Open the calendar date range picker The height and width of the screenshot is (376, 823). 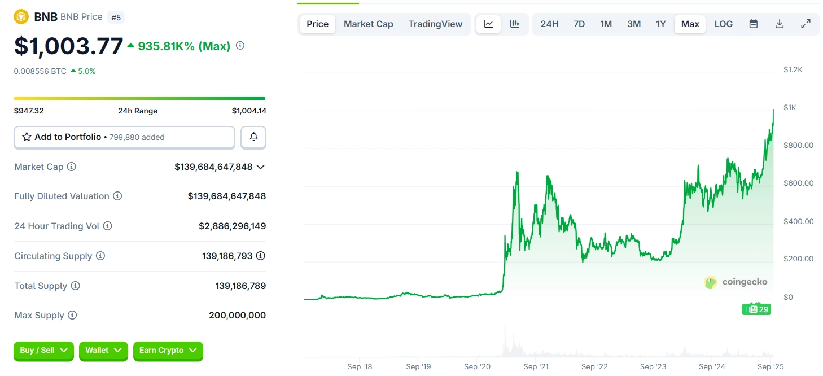[753, 24]
